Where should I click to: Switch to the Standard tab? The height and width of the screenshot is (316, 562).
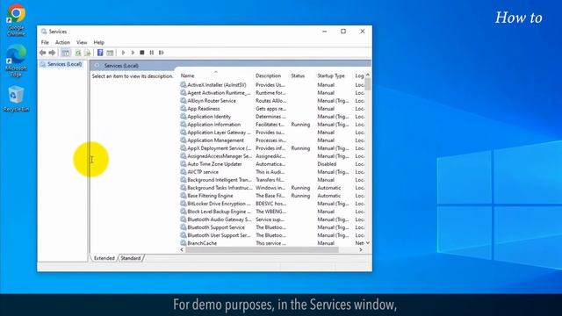pos(131,258)
